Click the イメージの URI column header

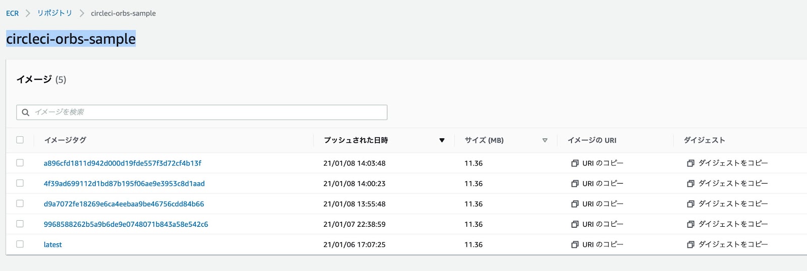click(592, 140)
